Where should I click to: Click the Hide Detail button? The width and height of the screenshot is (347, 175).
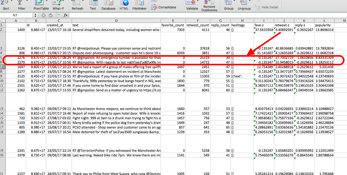pyautogui.click(x=266, y=7)
